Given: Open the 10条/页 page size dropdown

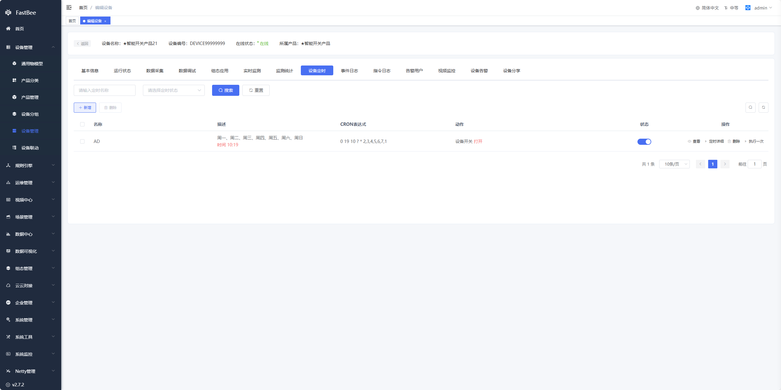Looking at the screenshot, I should pyautogui.click(x=674, y=164).
